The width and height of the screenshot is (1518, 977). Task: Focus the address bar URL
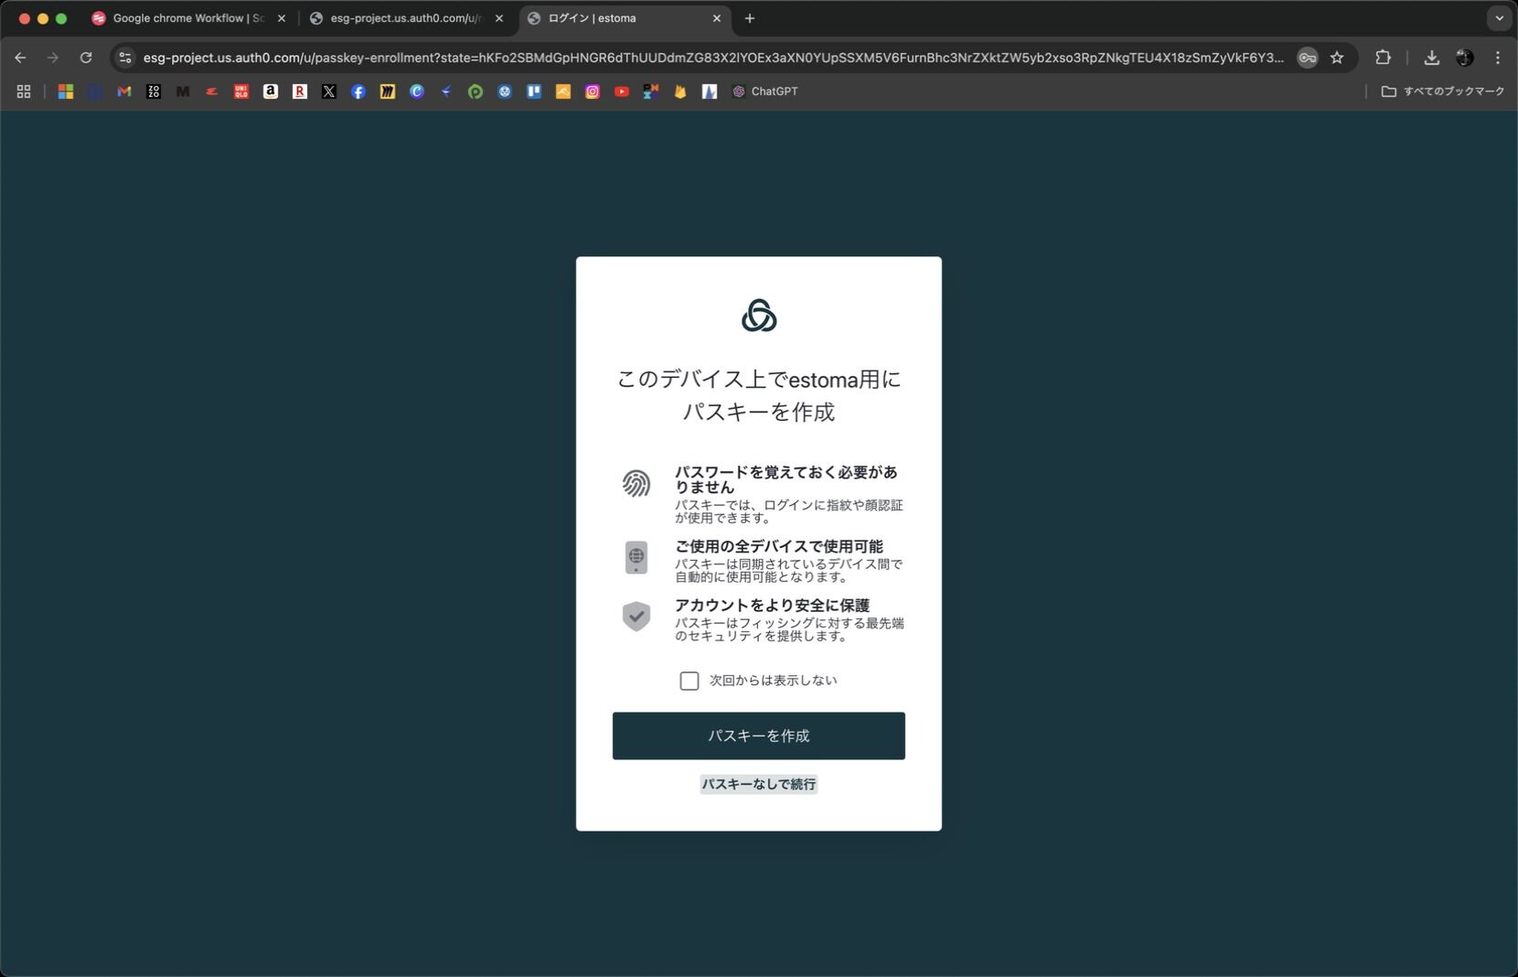pos(713,58)
